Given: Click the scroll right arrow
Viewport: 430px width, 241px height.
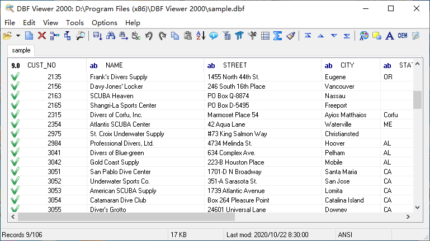Looking at the screenshot, I should [x=408, y=216].
